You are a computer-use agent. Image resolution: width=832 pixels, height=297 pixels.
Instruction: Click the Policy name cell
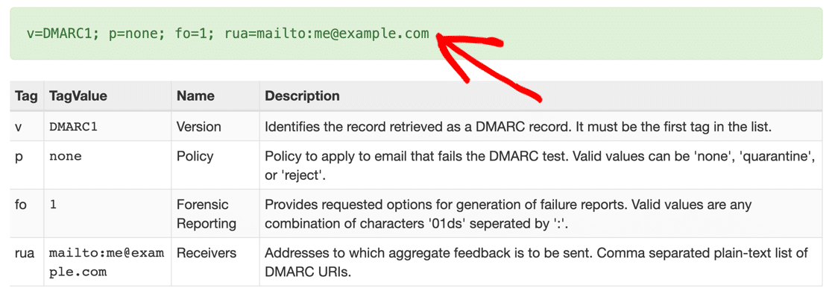195,156
